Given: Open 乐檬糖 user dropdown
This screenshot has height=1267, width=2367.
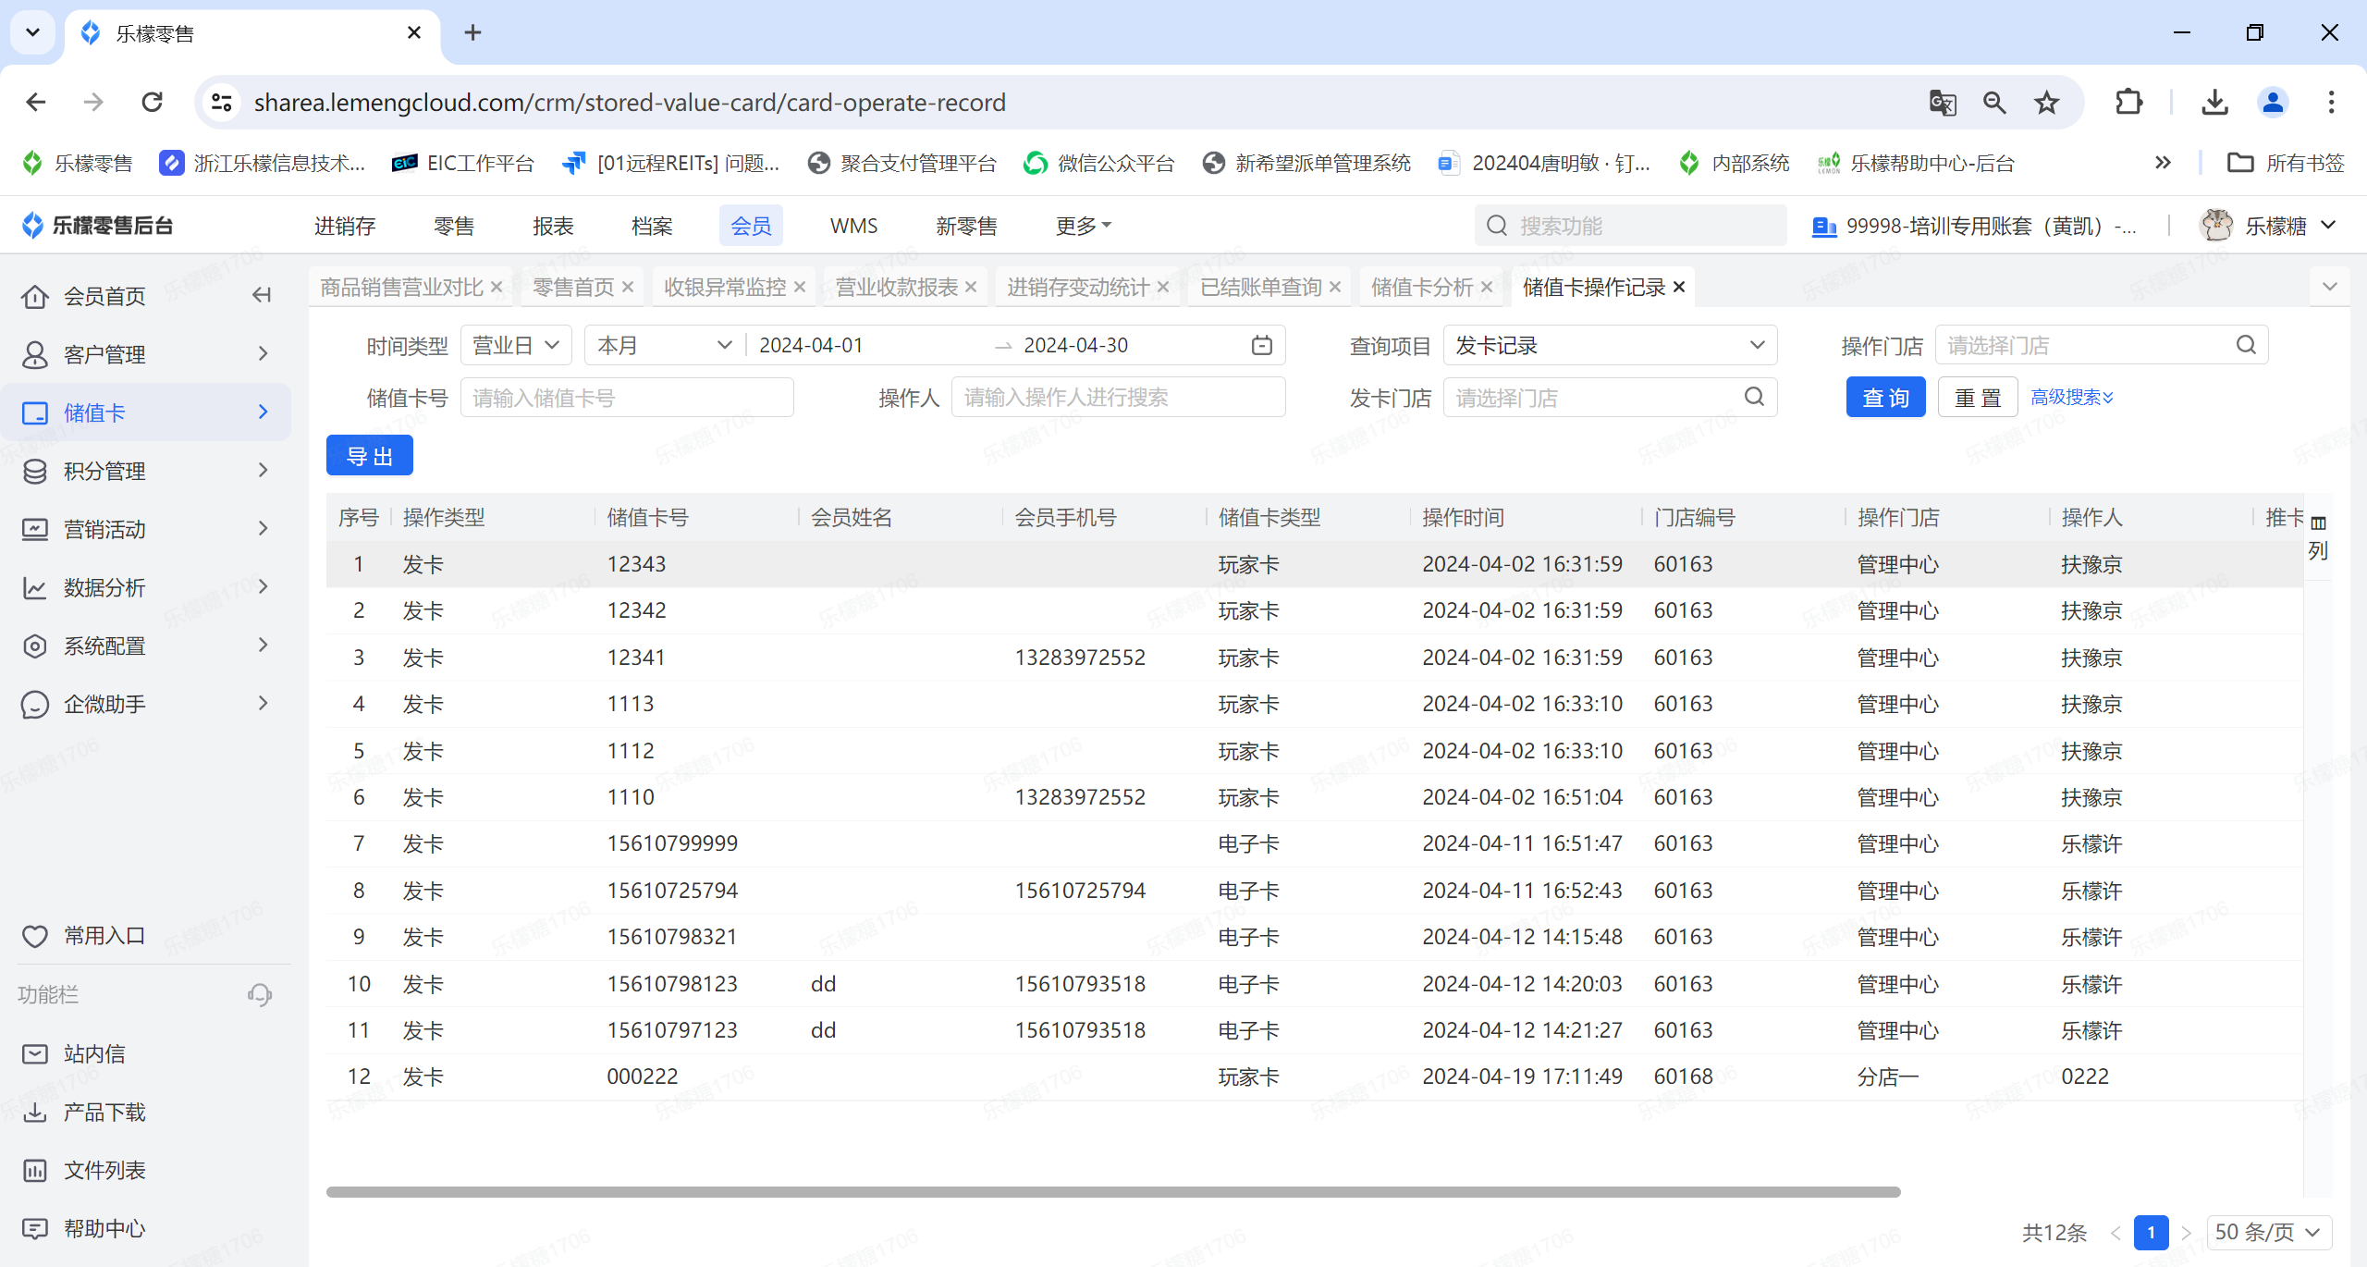Looking at the screenshot, I should coord(2269,225).
